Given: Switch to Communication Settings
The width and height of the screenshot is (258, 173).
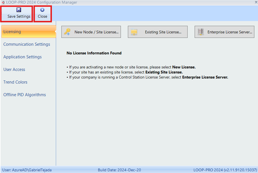Looking at the screenshot, I should click(27, 44).
